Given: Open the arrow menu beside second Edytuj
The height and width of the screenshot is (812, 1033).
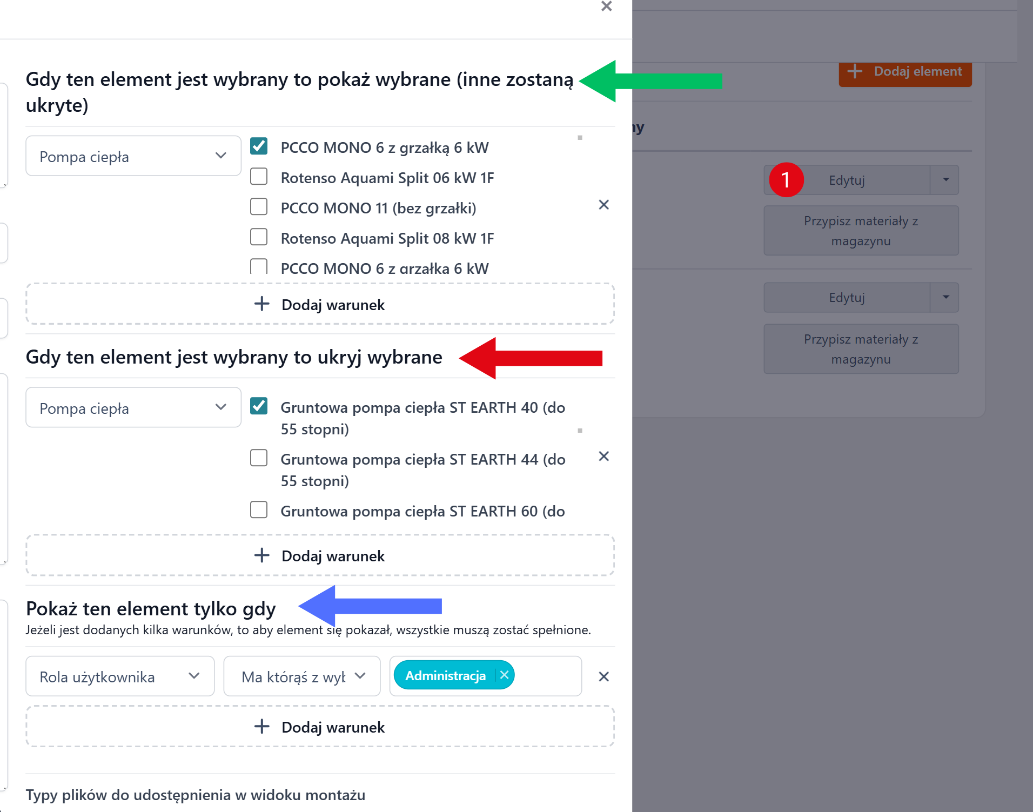Looking at the screenshot, I should click(x=945, y=297).
